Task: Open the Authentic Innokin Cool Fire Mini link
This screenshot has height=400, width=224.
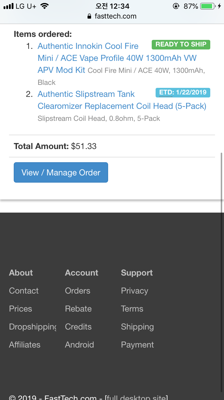Action: (x=88, y=46)
